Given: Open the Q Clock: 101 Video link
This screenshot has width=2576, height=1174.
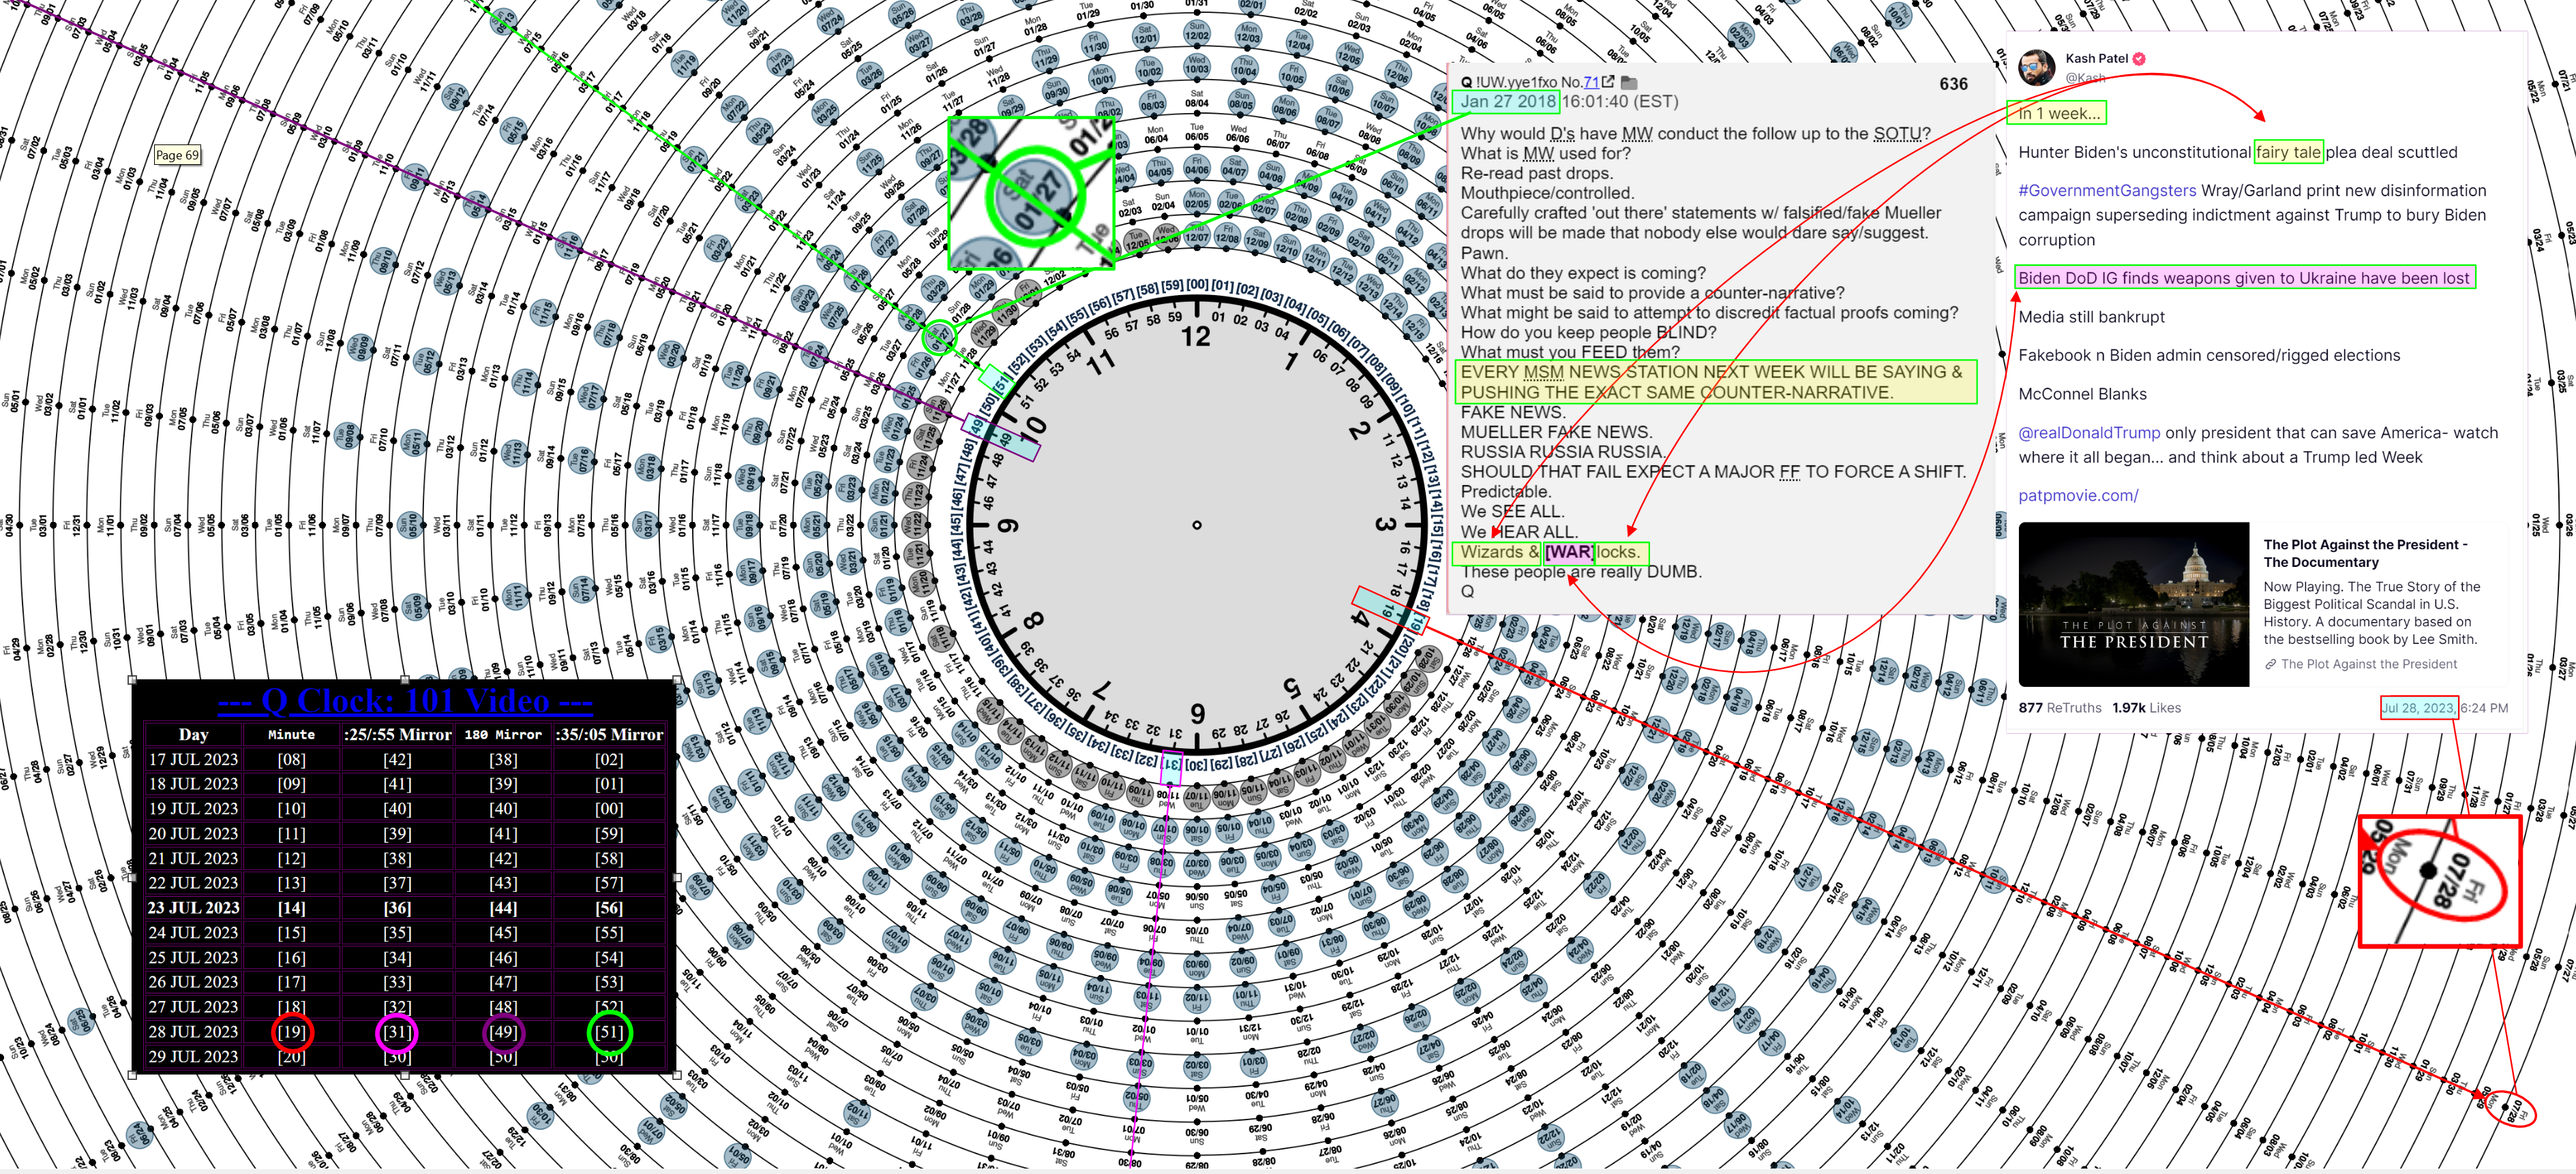Looking at the screenshot, I should pos(405,700).
